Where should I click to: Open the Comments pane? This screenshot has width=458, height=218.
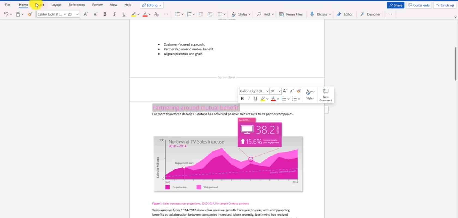coord(419,5)
